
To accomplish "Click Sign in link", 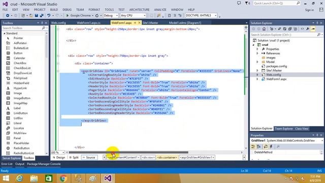I will coord(309,10).
